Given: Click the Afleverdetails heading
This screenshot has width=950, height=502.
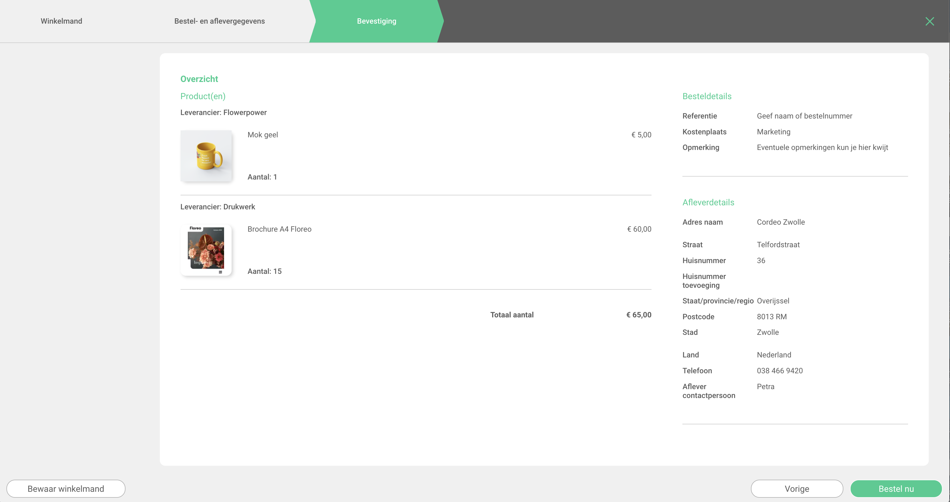Looking at the screenshot, I should (708, 203).
